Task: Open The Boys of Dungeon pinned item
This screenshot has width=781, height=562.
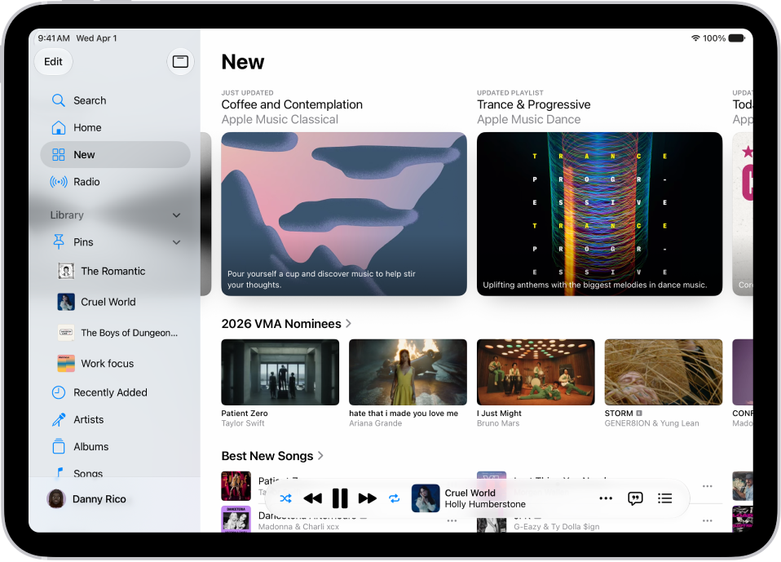Action: [x=116, y=333]
